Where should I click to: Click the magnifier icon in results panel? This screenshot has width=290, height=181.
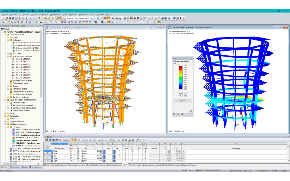(191, 111)
